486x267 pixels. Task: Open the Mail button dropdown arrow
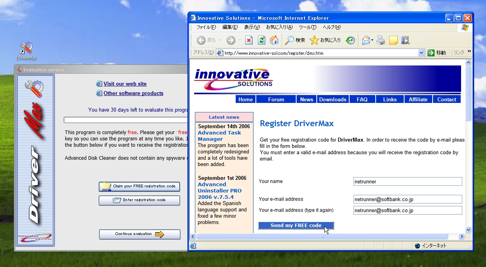point(373,40)
